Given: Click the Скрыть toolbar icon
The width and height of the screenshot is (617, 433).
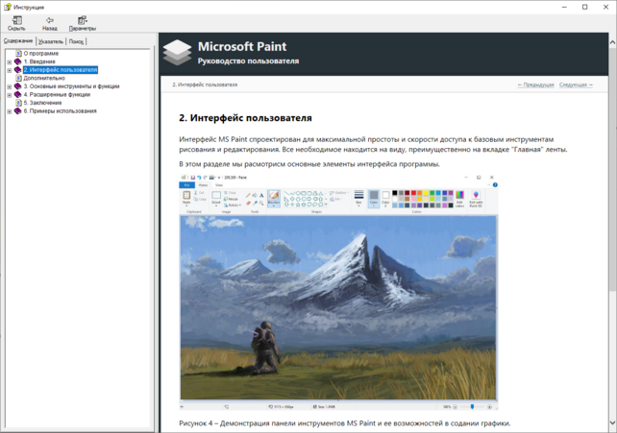Looking at the screenshot, I should coord(16,23).
